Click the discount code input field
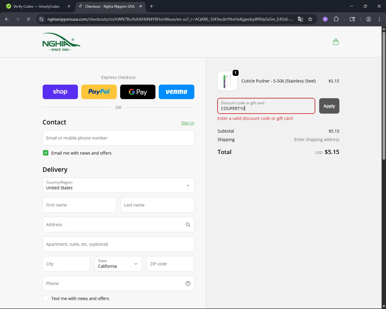 click(266, 106)
